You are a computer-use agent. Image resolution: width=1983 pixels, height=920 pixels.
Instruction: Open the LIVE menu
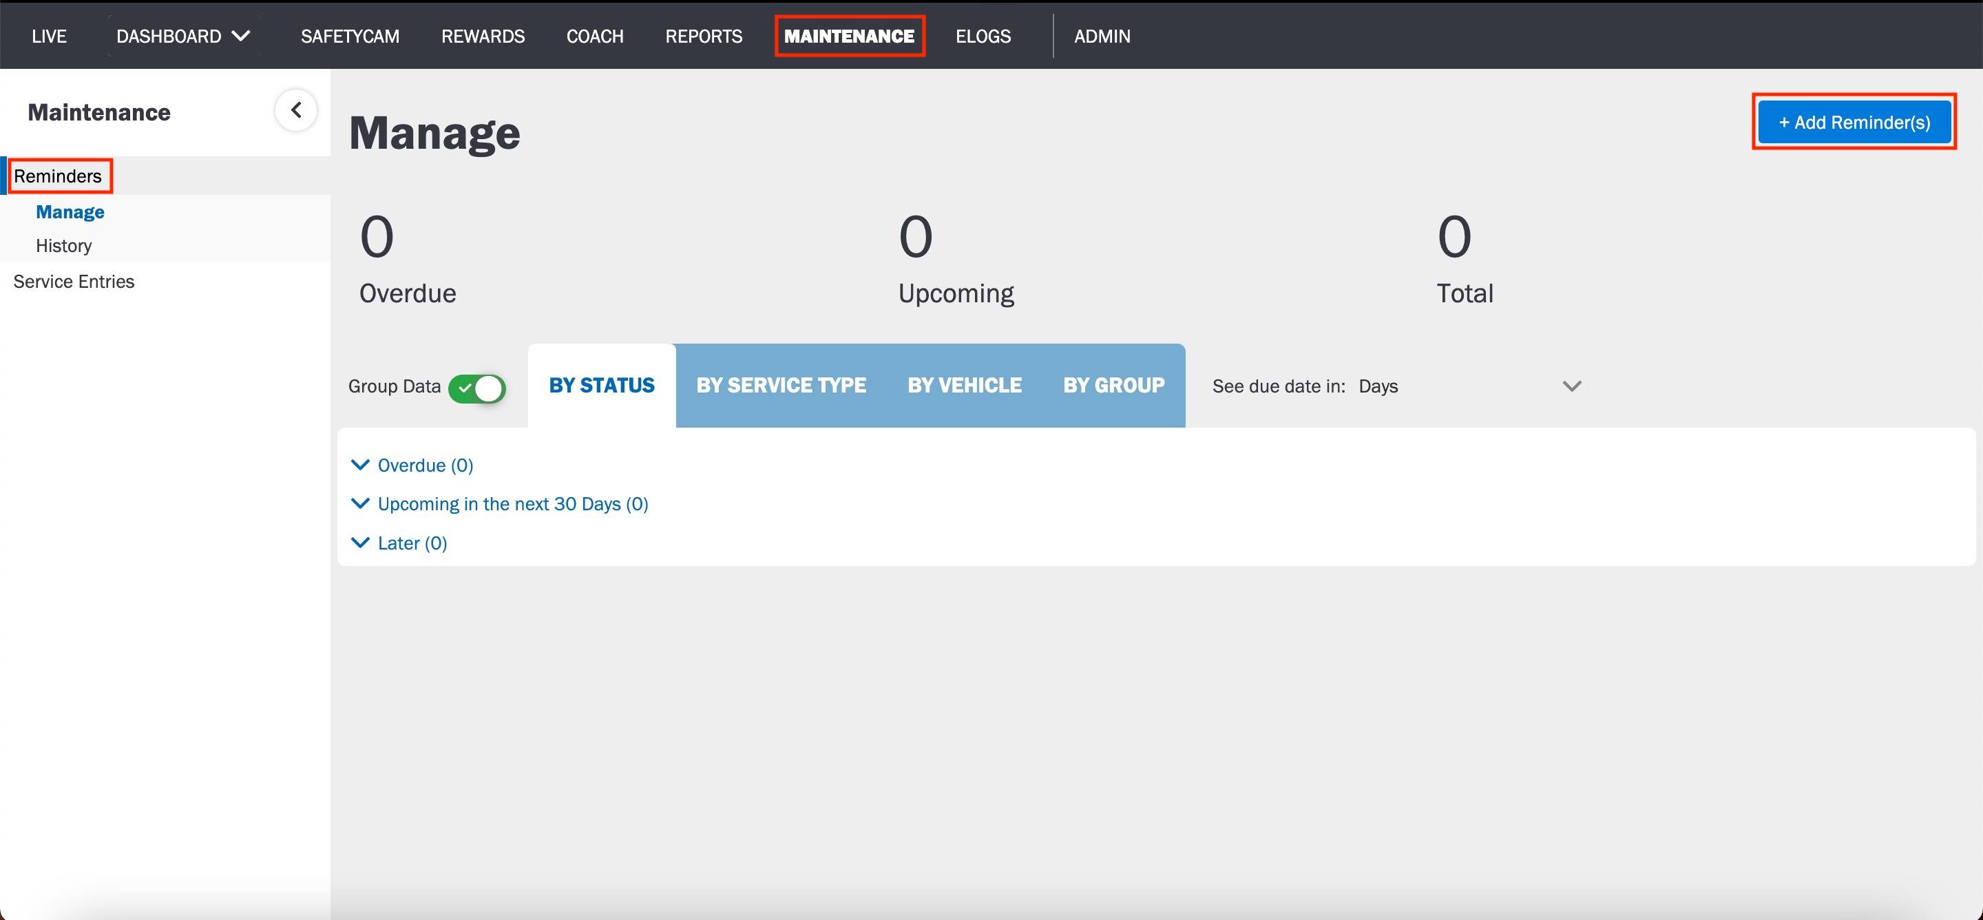[x=50, y=36]
